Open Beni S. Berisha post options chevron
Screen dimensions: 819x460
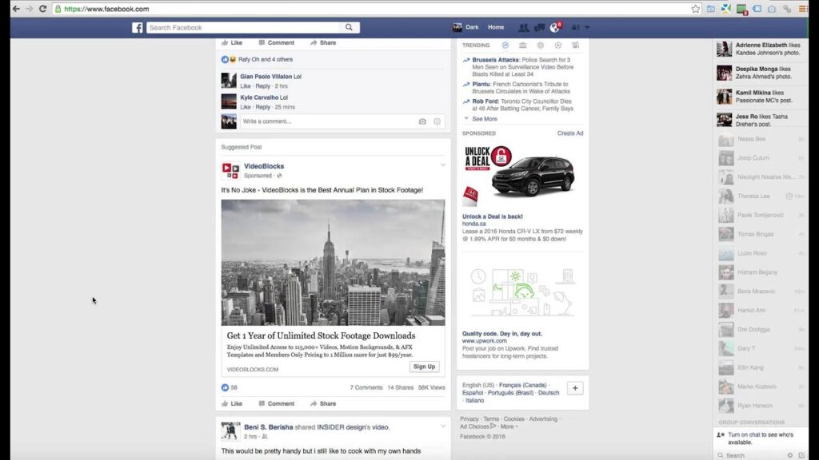pos(443,426)
